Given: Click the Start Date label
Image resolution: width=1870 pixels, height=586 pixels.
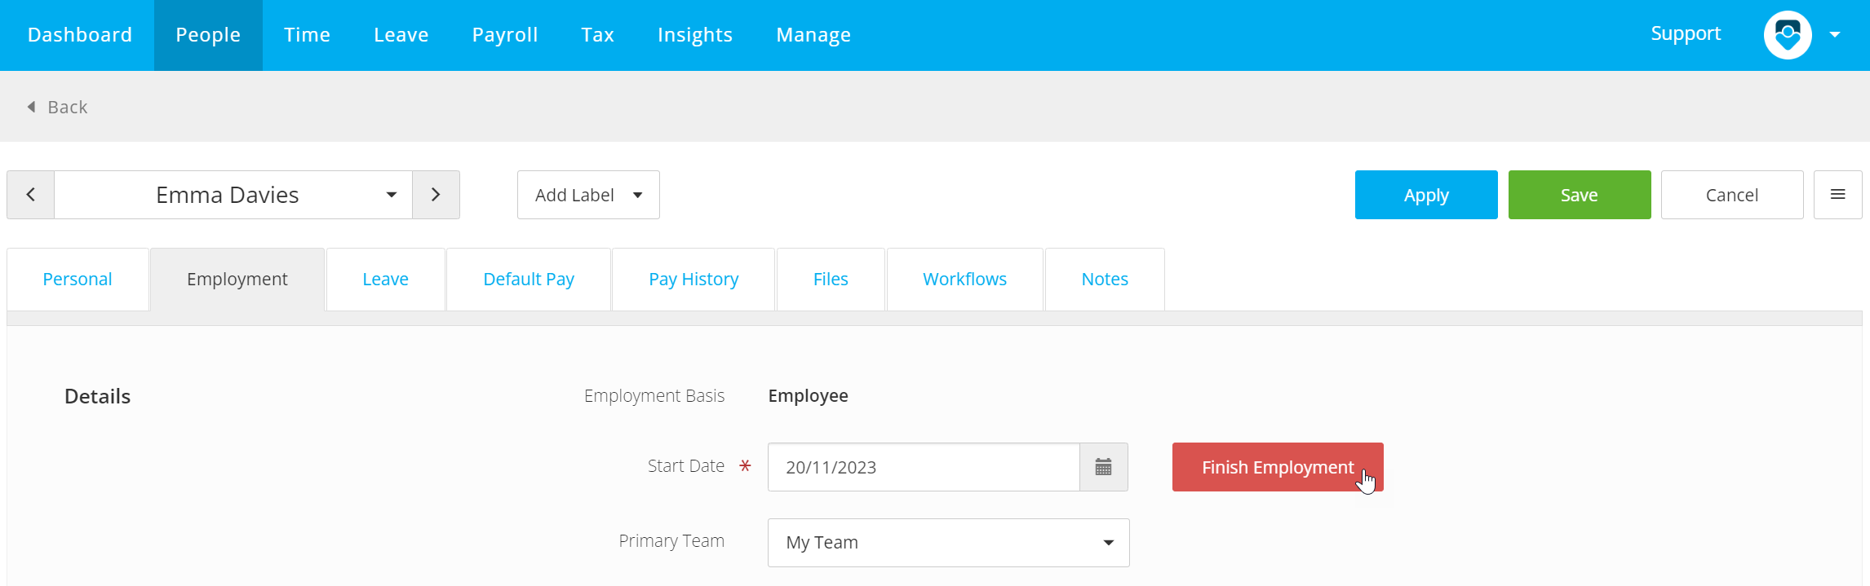Looking at the screenshot, I should coord(686,466).
